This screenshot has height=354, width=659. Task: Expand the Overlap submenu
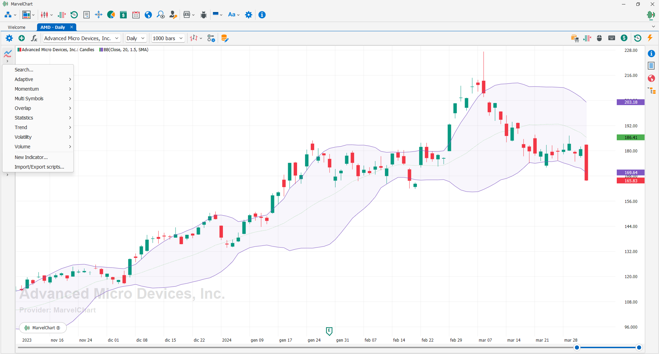pyautogui.click(x=38, y=108)
